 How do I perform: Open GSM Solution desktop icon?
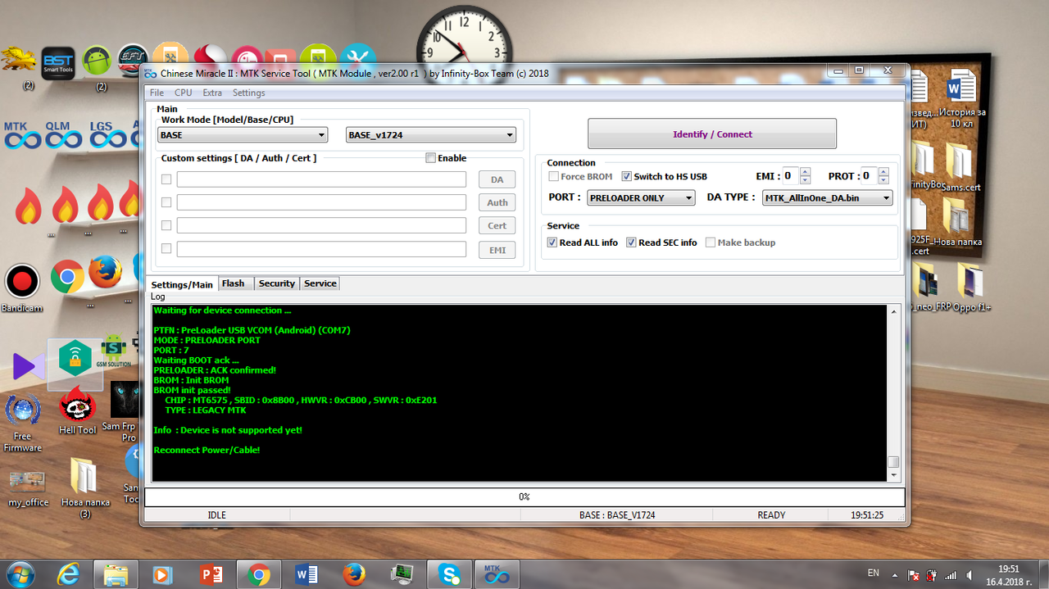point(114,351)
